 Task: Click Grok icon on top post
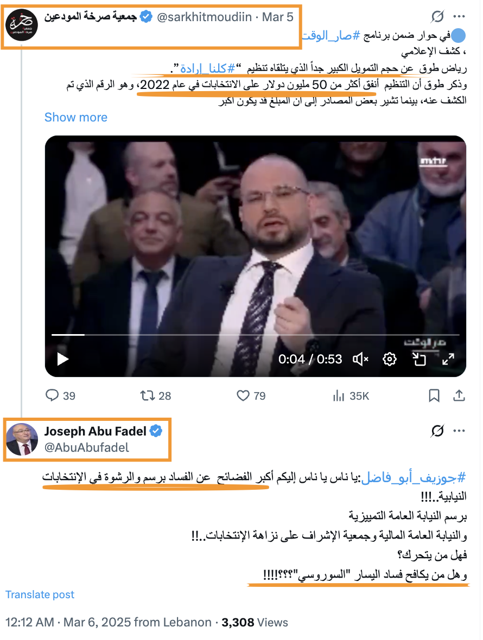point(437,16)
